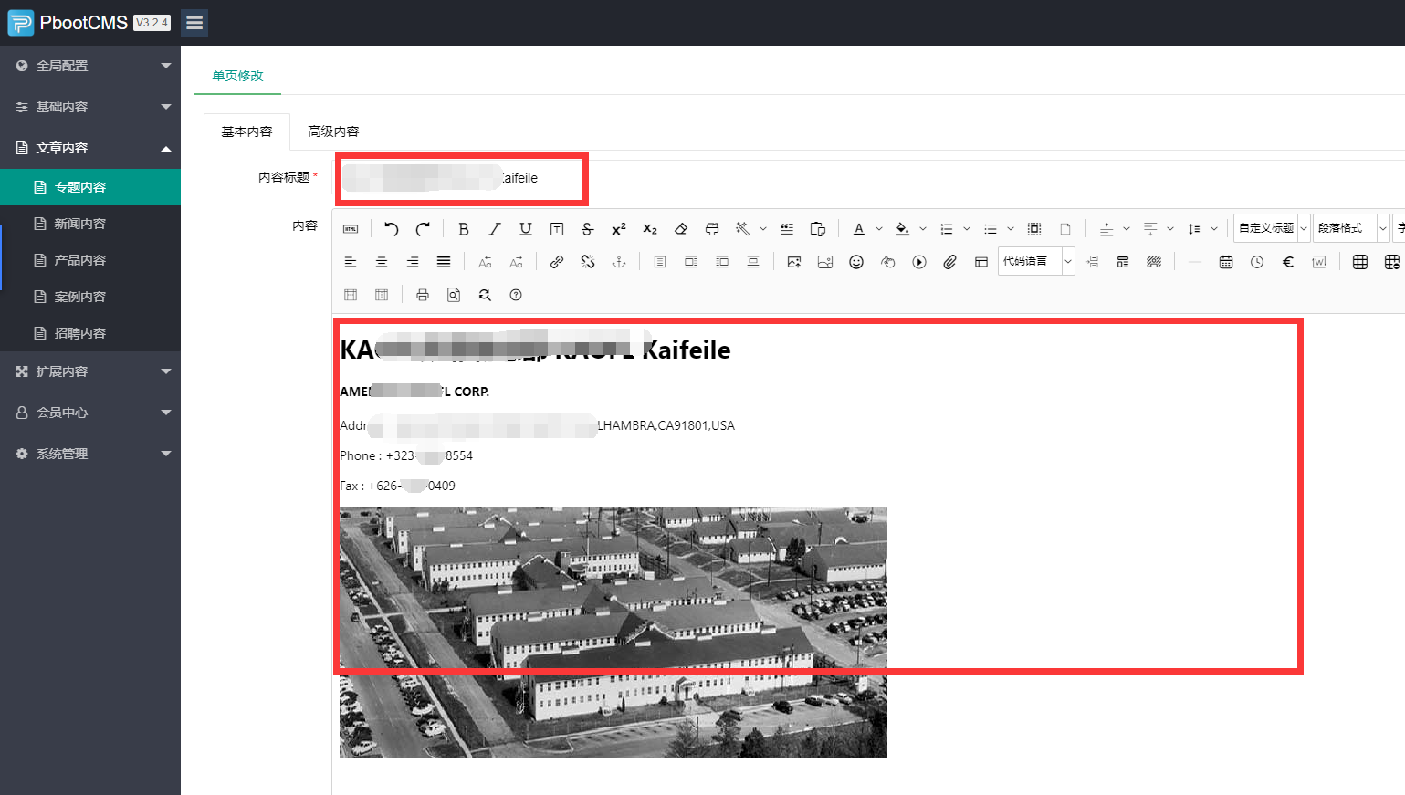This screenshot has height=795, width=1405.
Task: Apply background color with paint bucket
Action: coord(903,229)
